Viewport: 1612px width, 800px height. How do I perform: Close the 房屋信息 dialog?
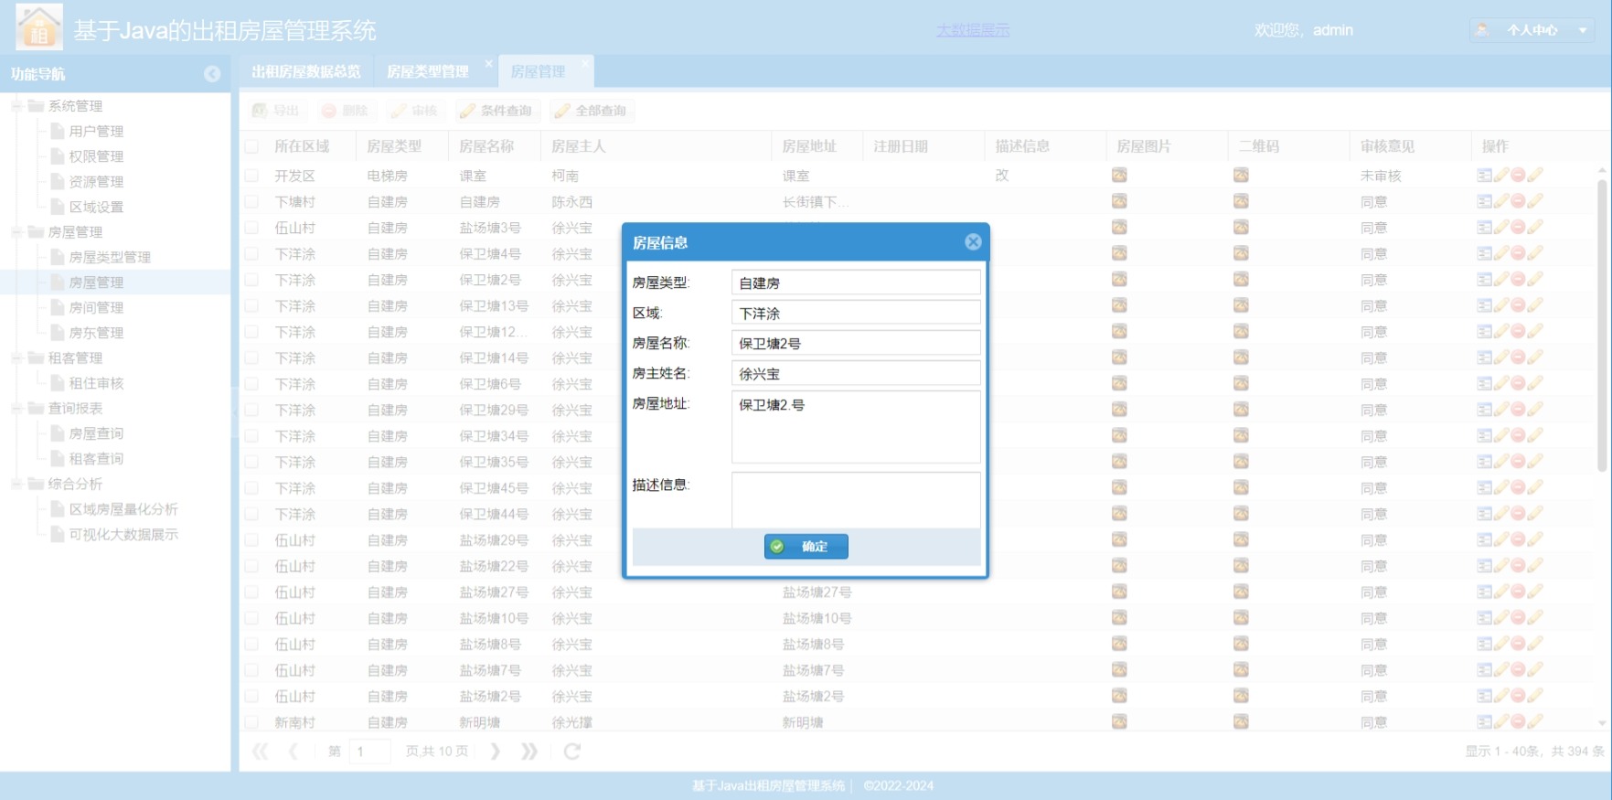pos(973,242)
